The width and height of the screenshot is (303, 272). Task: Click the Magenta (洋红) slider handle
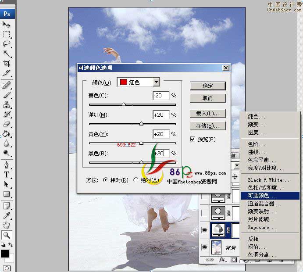click(142, 124)
